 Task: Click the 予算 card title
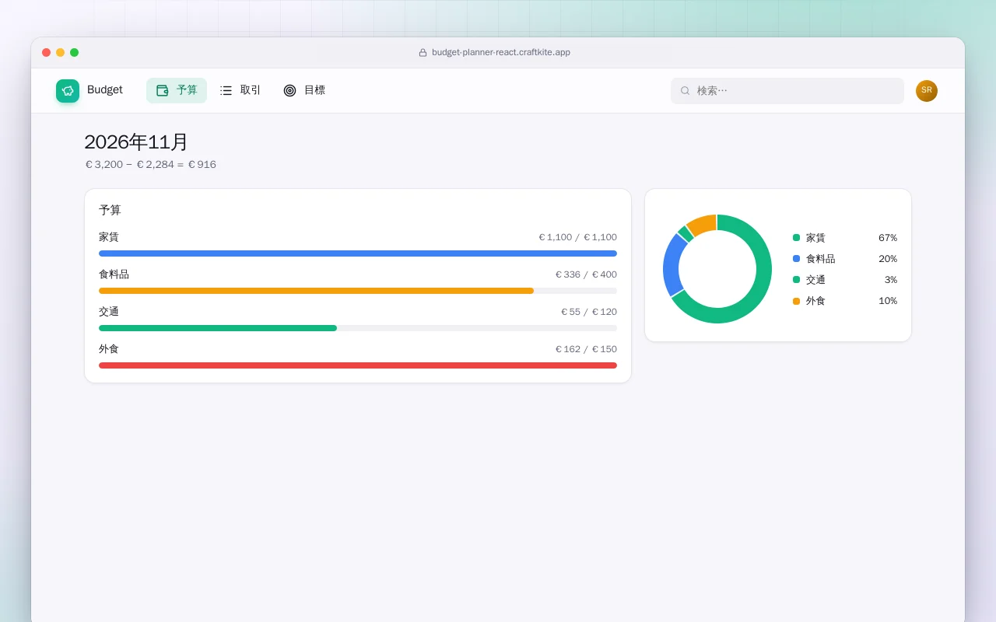coord(110,210)
